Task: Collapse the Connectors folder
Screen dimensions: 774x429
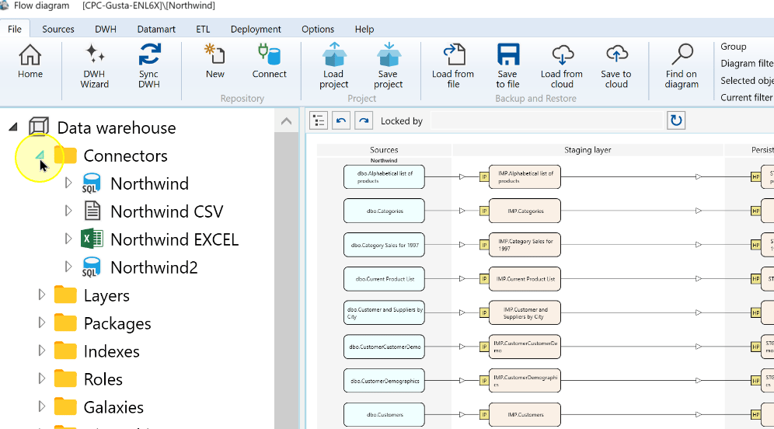Action: click(40, 155)
